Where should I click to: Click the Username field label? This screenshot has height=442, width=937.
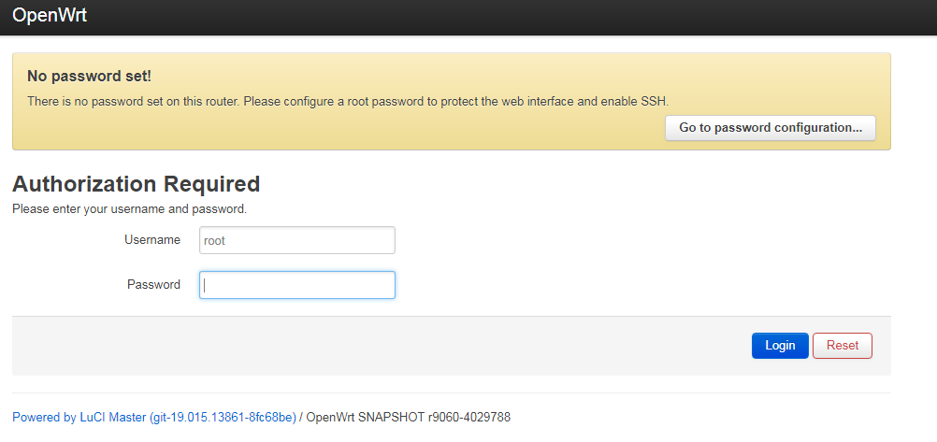[x=152, y=240]
